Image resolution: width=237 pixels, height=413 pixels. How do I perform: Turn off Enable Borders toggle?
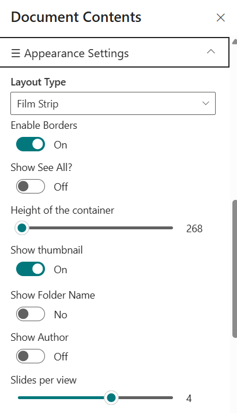tap(31, 144)
